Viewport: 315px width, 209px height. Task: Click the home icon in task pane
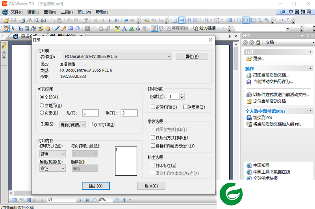coord(258,42)
